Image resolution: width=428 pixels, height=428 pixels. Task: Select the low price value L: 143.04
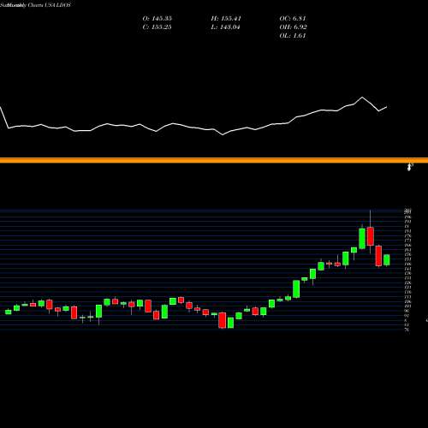[x=225, y=27]
